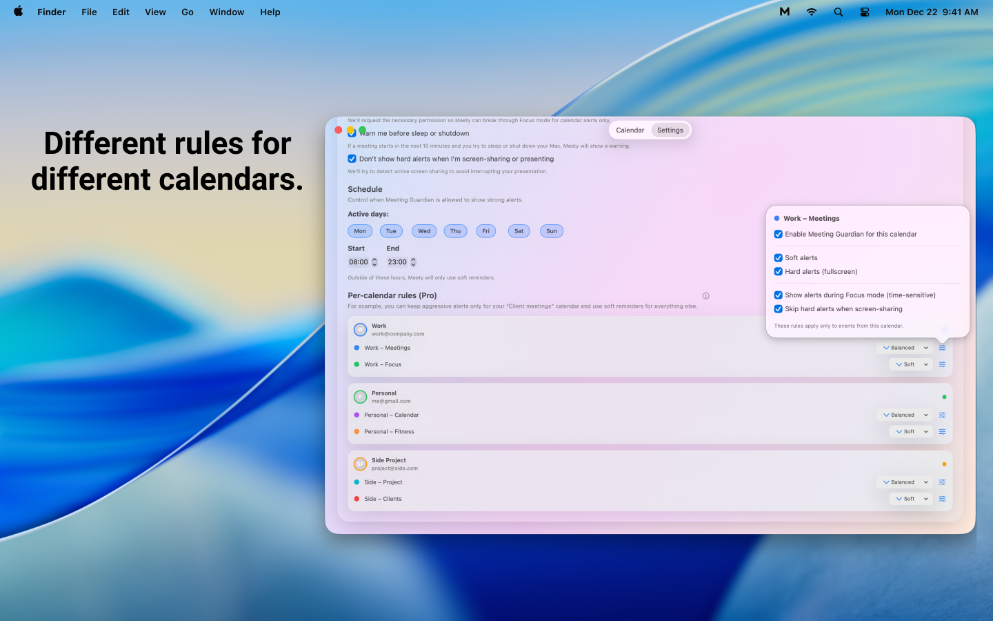Select Fri in Active days
Viewport: 993px width, 621px height.
(485, 230)
